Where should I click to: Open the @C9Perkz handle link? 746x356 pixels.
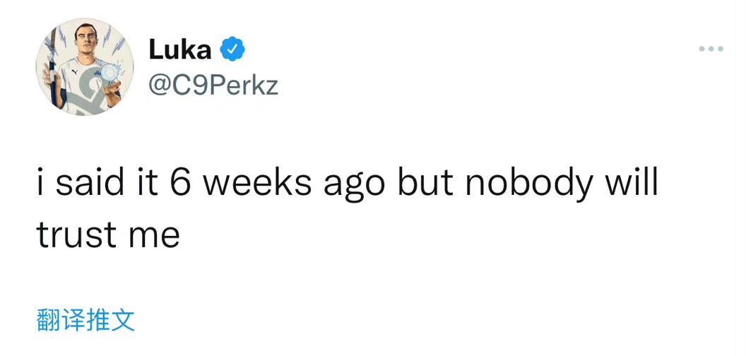213,85
